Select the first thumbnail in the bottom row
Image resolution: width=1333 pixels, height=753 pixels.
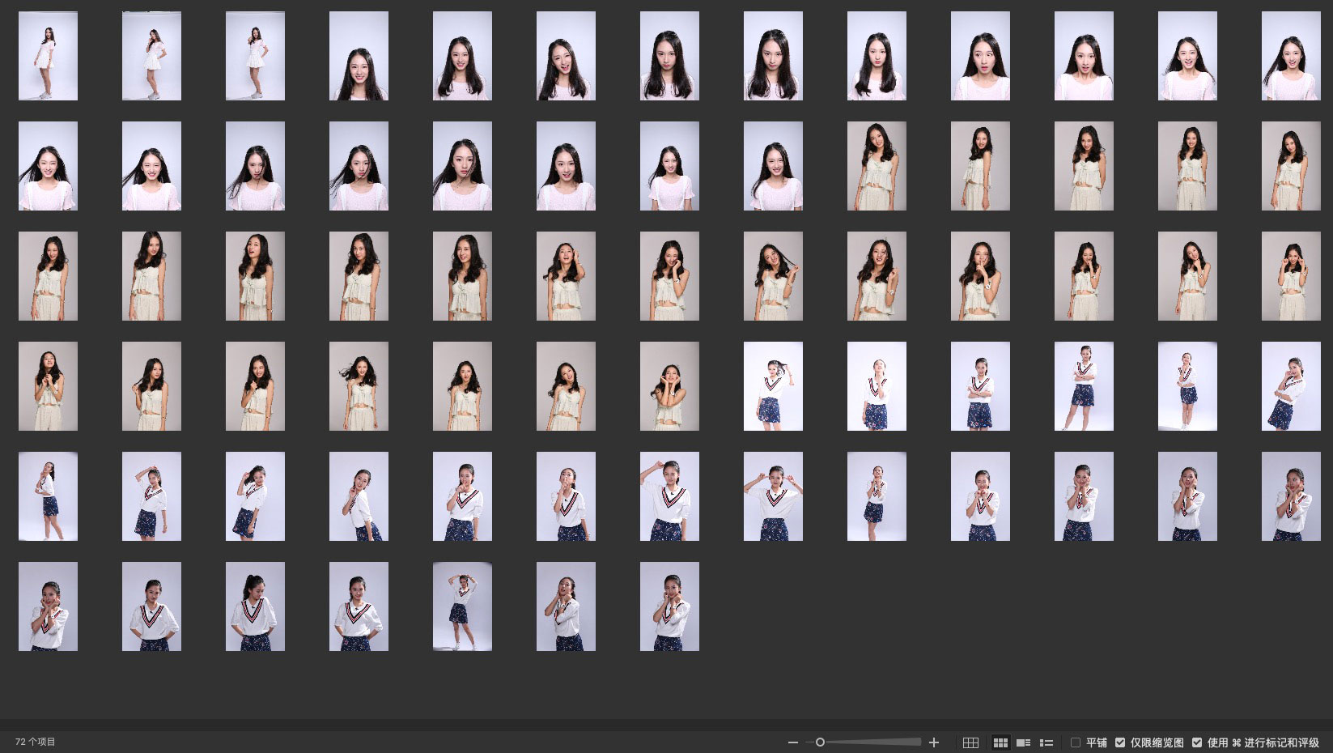click(48, 606)
